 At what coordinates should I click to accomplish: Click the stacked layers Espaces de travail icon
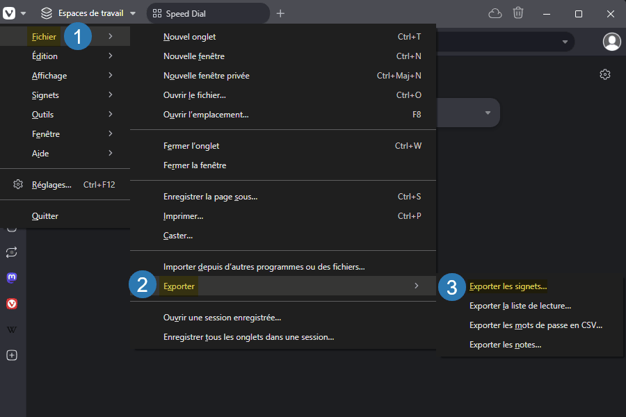(x=47, y=13)
